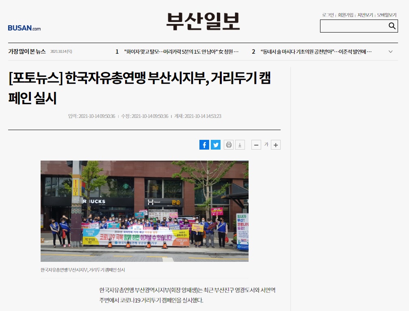409x311 pixels.
Task: Go to the 부산일보 home masthead
Action: pos(203,22)
